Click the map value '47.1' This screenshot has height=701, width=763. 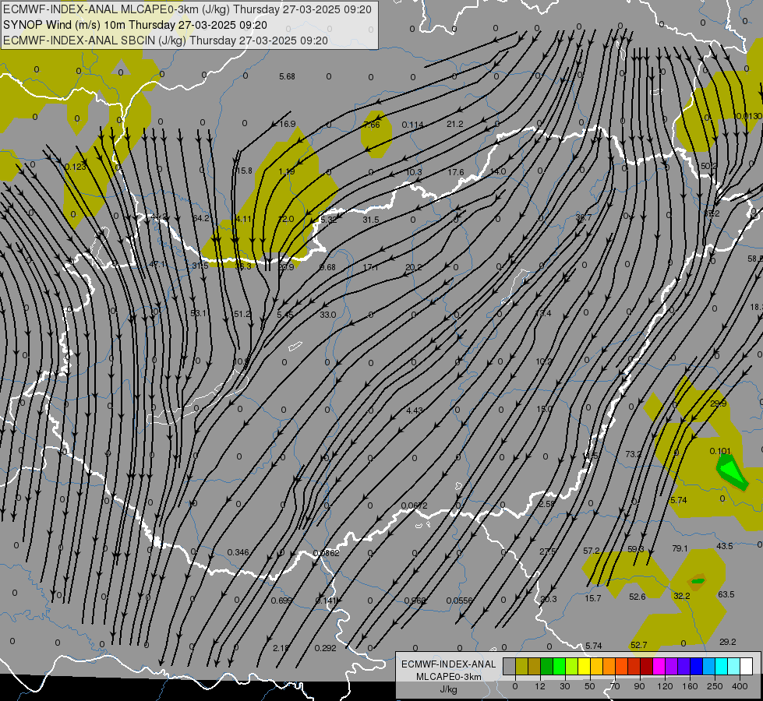point(157,264)
